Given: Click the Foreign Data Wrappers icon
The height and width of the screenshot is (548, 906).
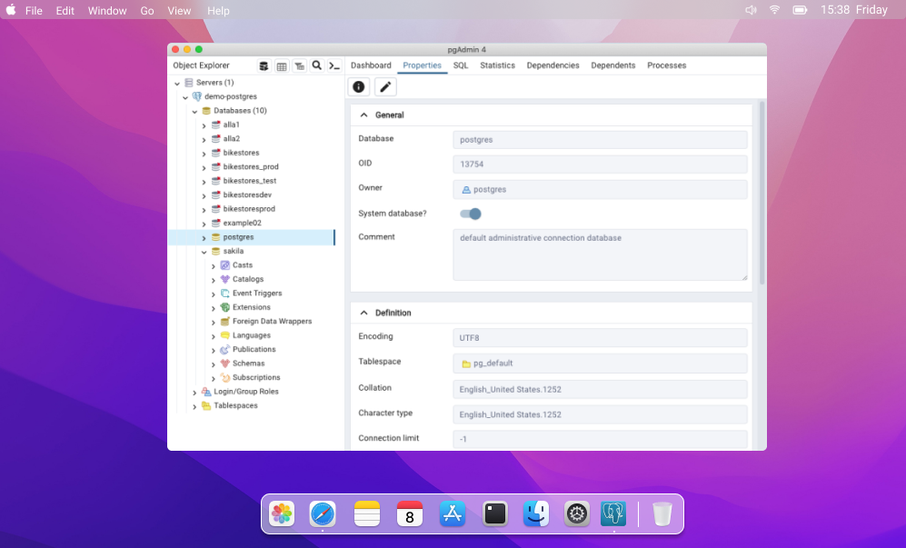Looking at the screenshot, I should (x=225, y=322).
